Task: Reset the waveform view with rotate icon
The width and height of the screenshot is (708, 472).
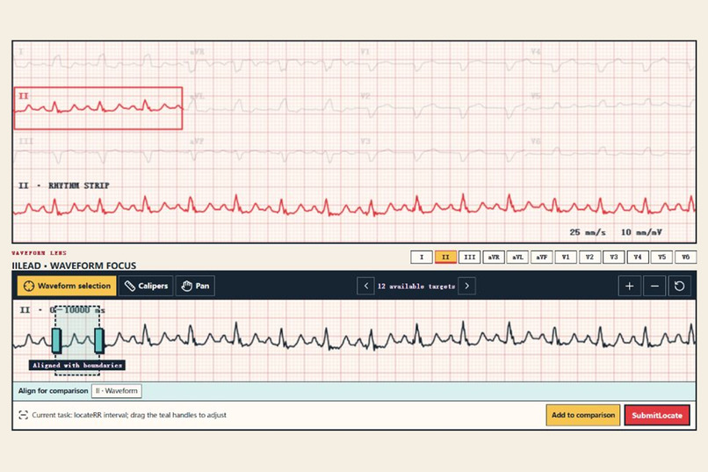Action: (x=680, y=286)
